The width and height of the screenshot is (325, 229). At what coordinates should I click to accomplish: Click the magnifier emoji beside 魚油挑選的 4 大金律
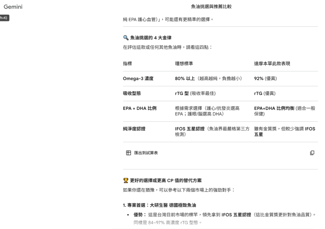click(x=126, y=38)
